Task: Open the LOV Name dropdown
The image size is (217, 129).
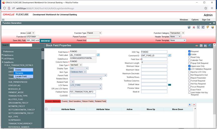Action: click(86, 85)
